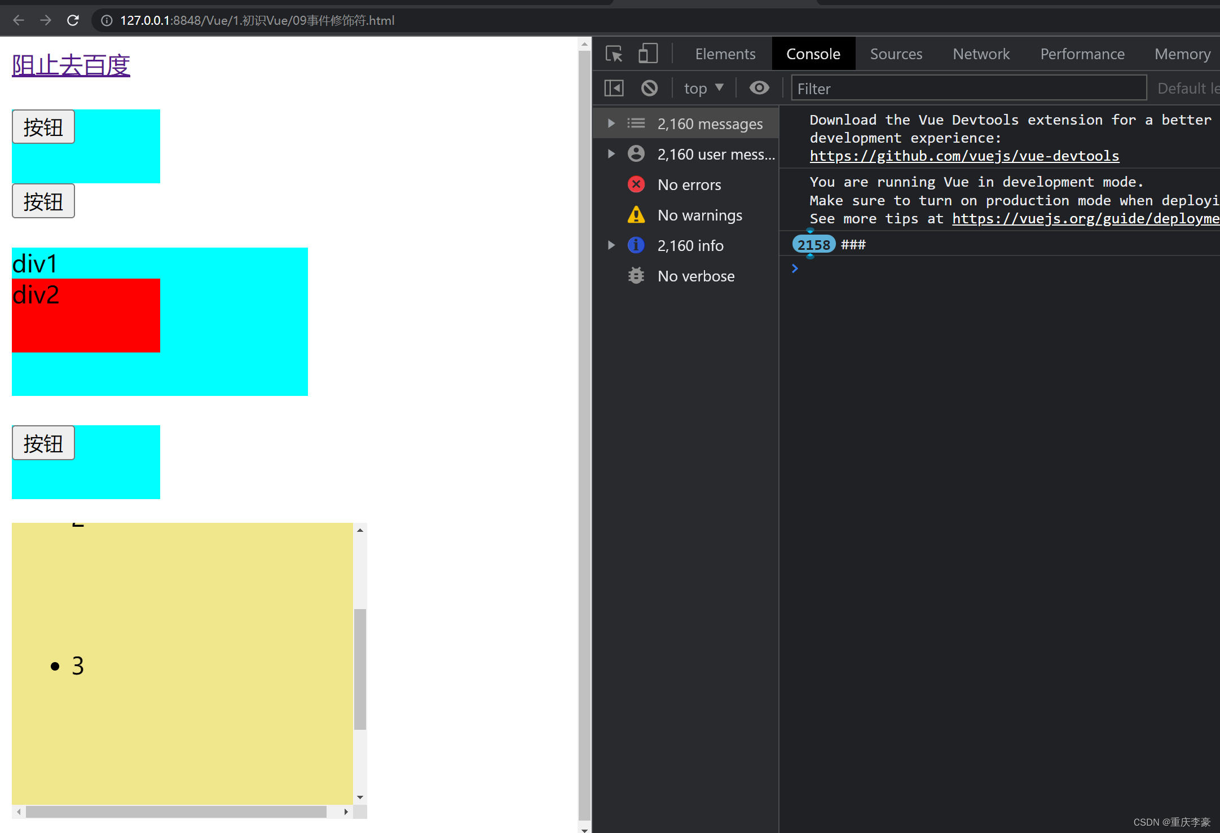Click the clear console icon
The height and width of the screenshot is (833, 1220).
(x=649, y=89)
